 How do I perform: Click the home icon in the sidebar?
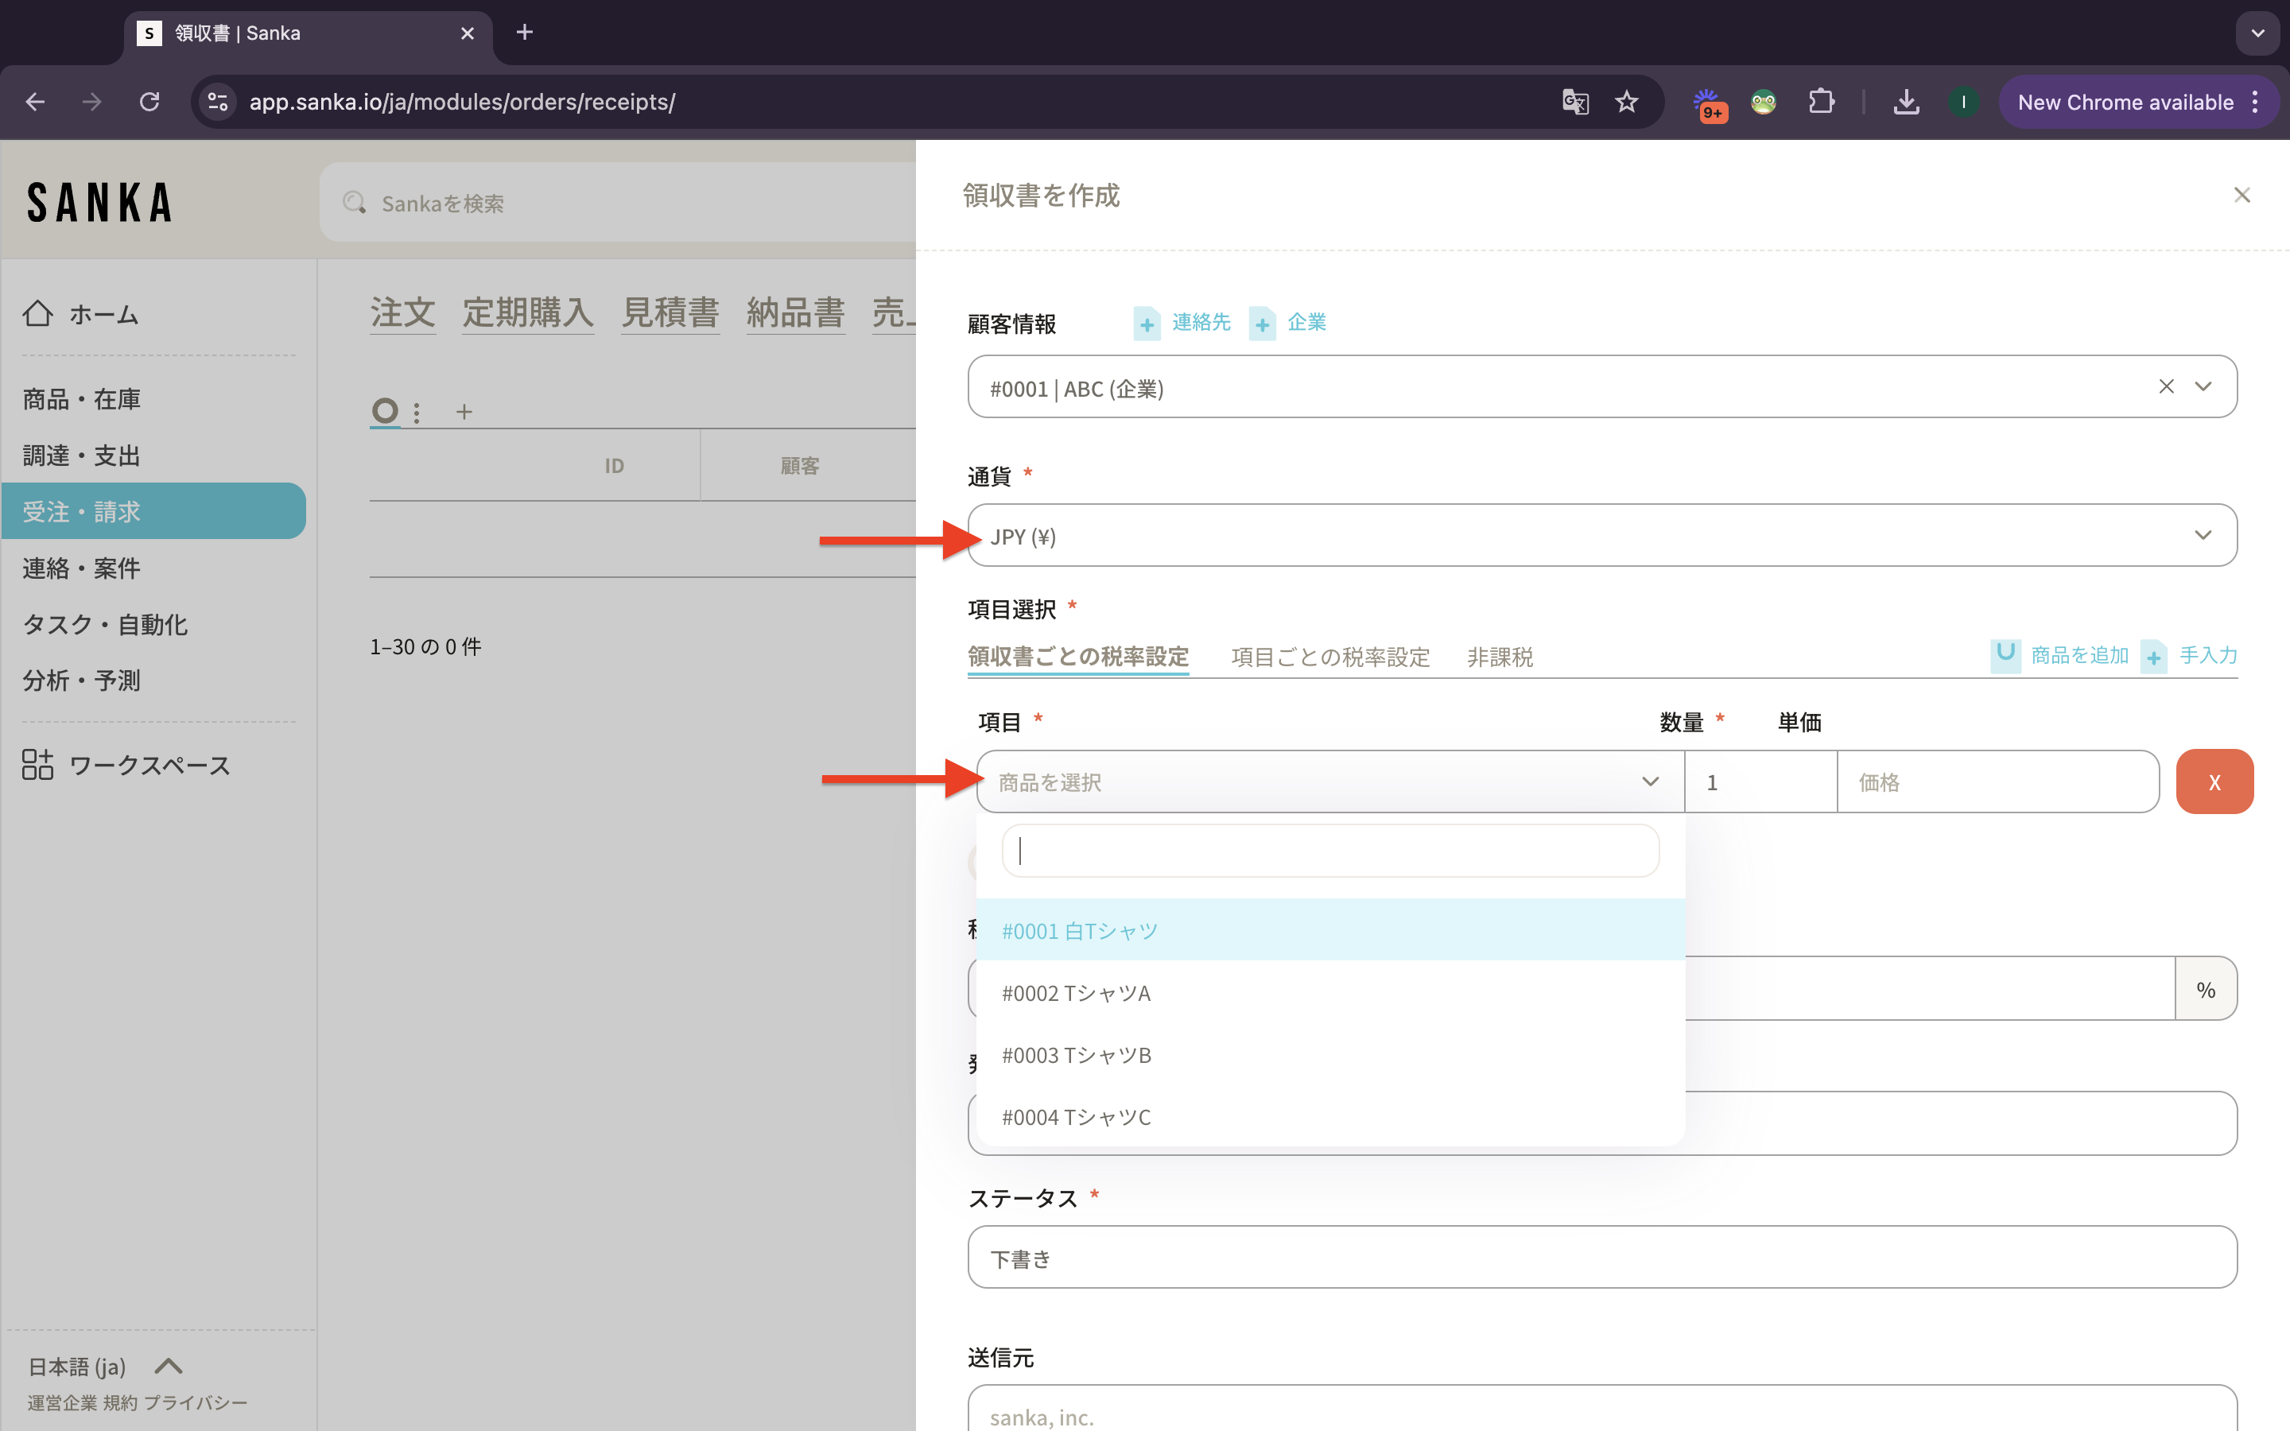[x=38, y=313]
